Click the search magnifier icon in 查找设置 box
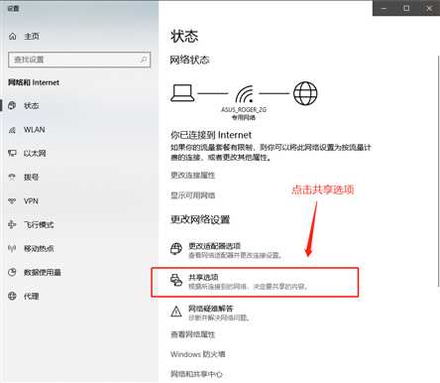Image resolution: width=440 pixels, height=383 pixels. tap(143, 60)
